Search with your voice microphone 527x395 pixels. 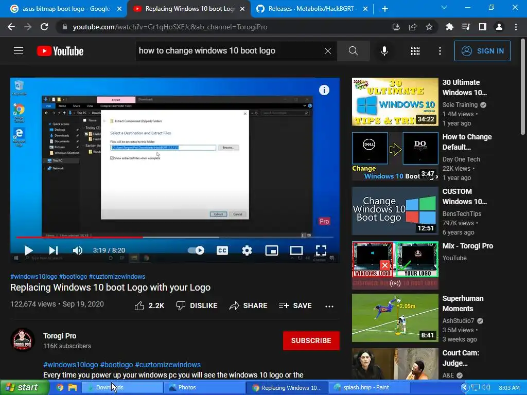(384, 51)
